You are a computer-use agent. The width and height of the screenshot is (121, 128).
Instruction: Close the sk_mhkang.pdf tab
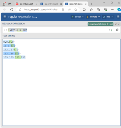coord(36,4)
